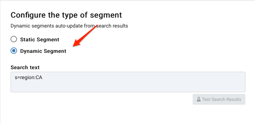Run the search test via the flask button

pyautogui.click(x=219, y=99)
